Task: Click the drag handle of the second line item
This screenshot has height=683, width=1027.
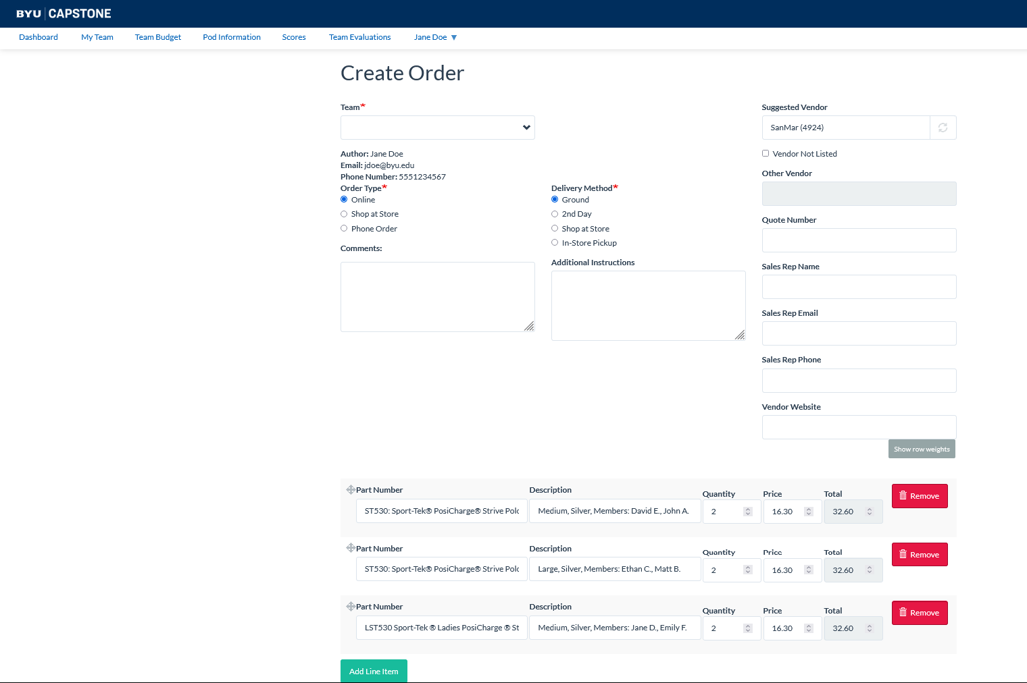Action: 350,548
